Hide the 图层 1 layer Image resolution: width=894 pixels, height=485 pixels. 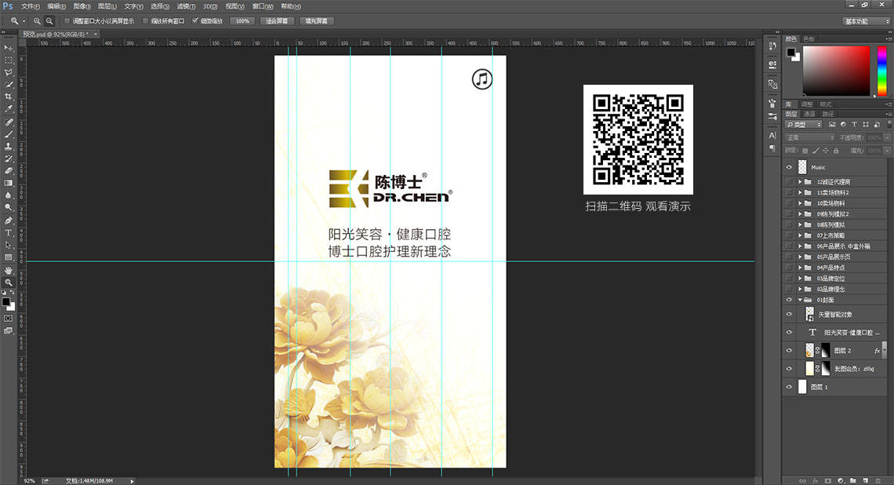tap(789, 386)
